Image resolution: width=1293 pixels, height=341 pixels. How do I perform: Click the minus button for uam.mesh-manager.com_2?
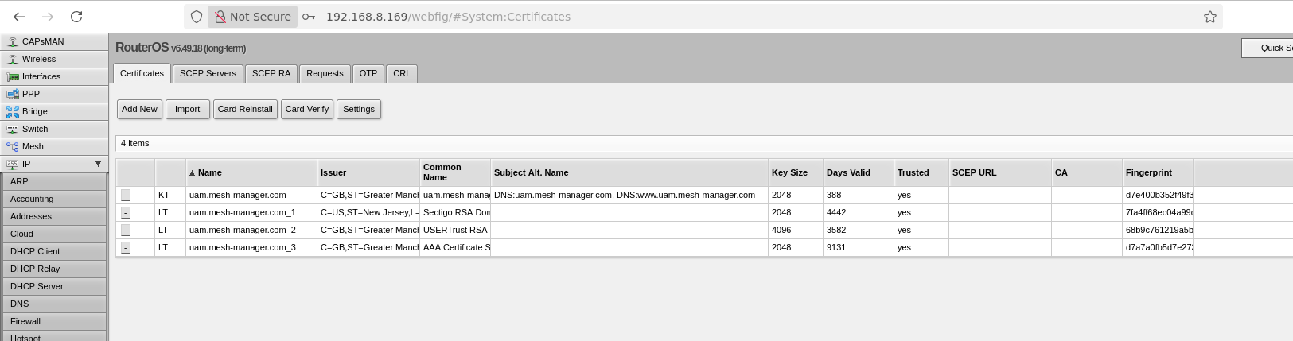coord(126,231)
